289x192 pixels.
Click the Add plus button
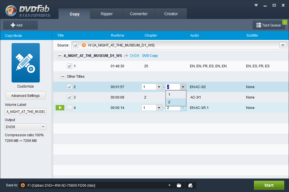[17, 25]
